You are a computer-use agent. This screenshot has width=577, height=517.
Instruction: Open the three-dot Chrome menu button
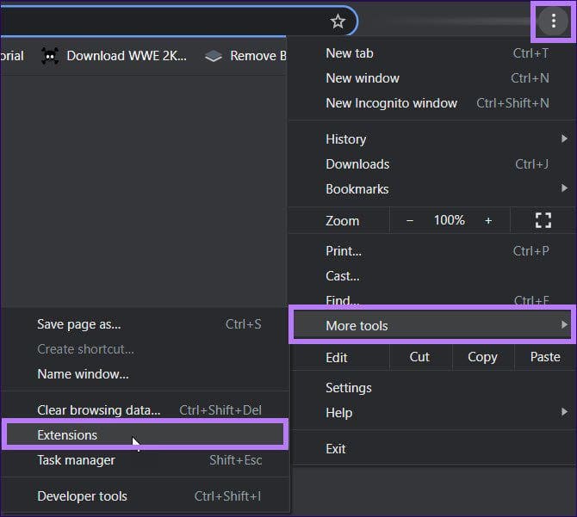click(x=553, y=22)
